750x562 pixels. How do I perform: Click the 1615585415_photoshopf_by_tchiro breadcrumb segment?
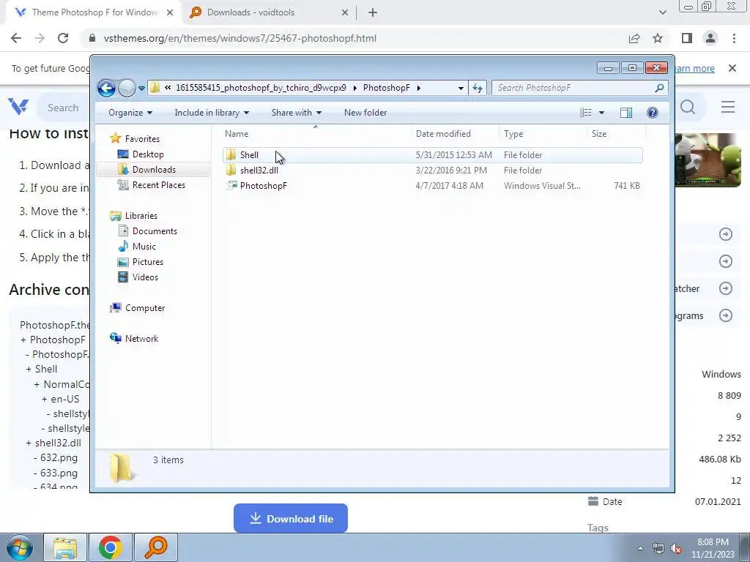point(261,88)
